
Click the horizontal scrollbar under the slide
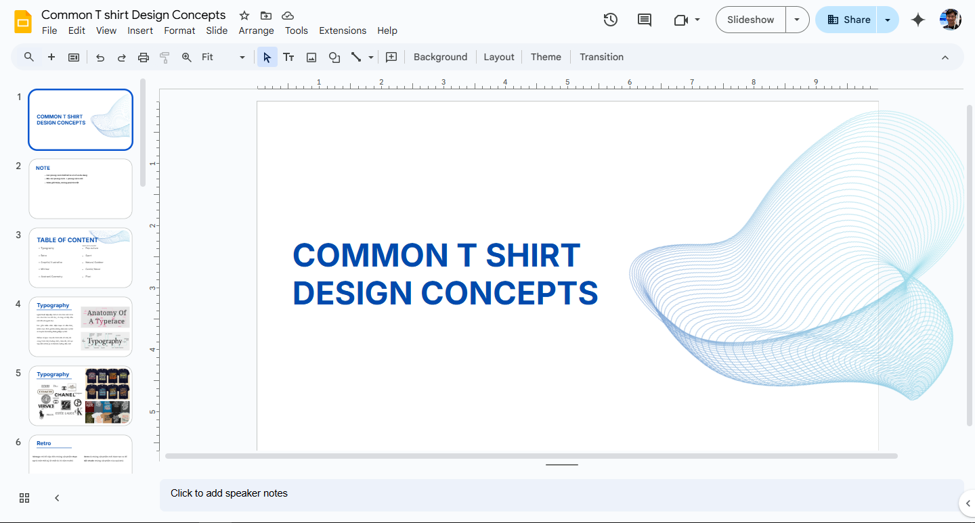coord(532,456)
